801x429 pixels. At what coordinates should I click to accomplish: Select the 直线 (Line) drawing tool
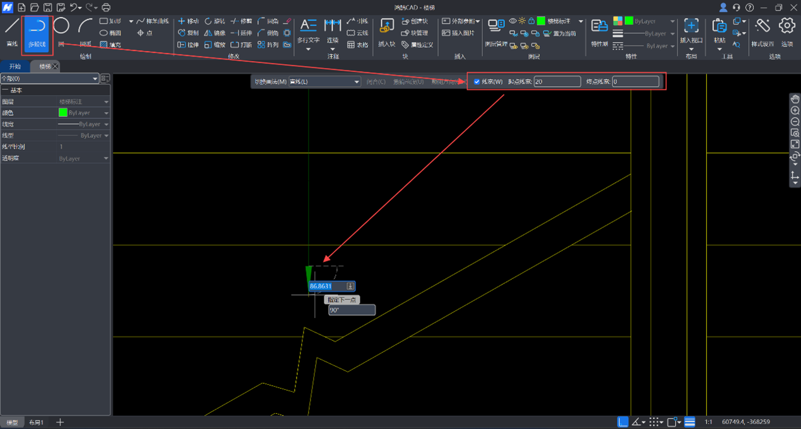coord(12,33)
